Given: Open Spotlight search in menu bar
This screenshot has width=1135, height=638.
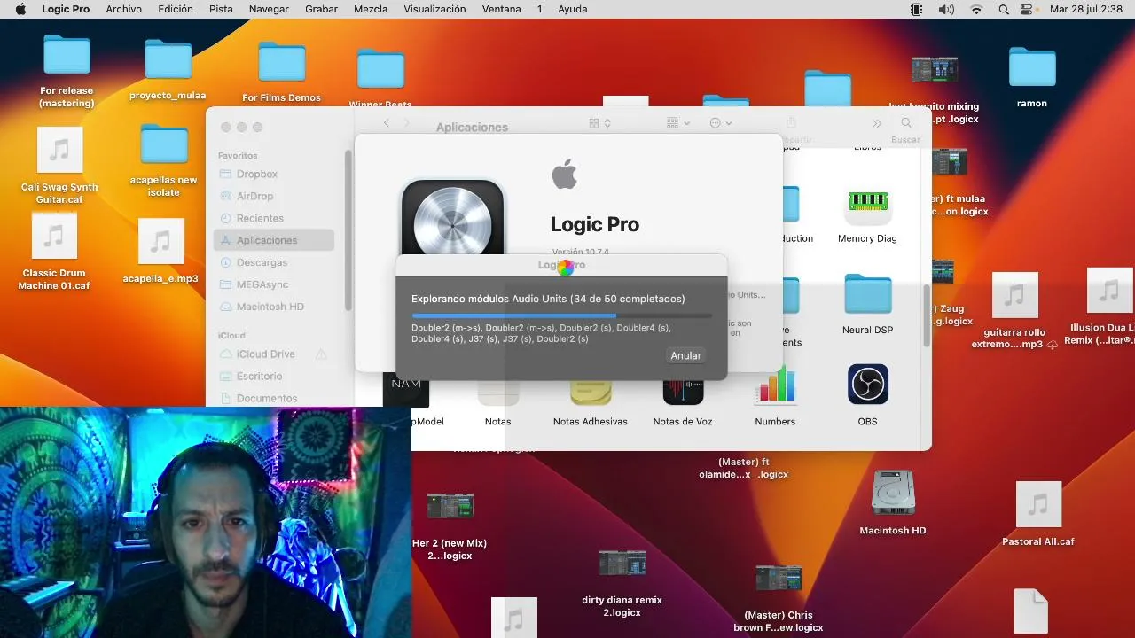Looking at the screenshot, I should click(1004, 9).
